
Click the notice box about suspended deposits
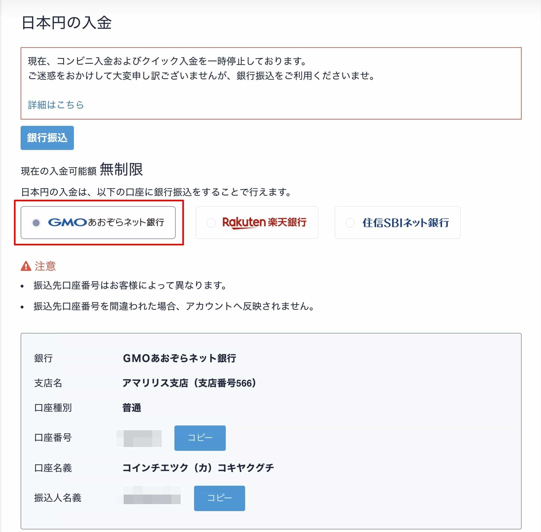tap(270, 83)
